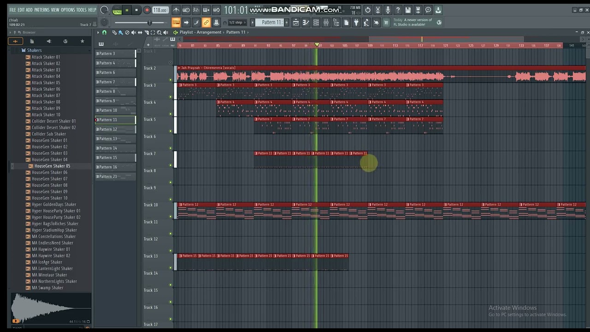
Task: Open the project picker files icon
Action: click(x=346, y=22)
